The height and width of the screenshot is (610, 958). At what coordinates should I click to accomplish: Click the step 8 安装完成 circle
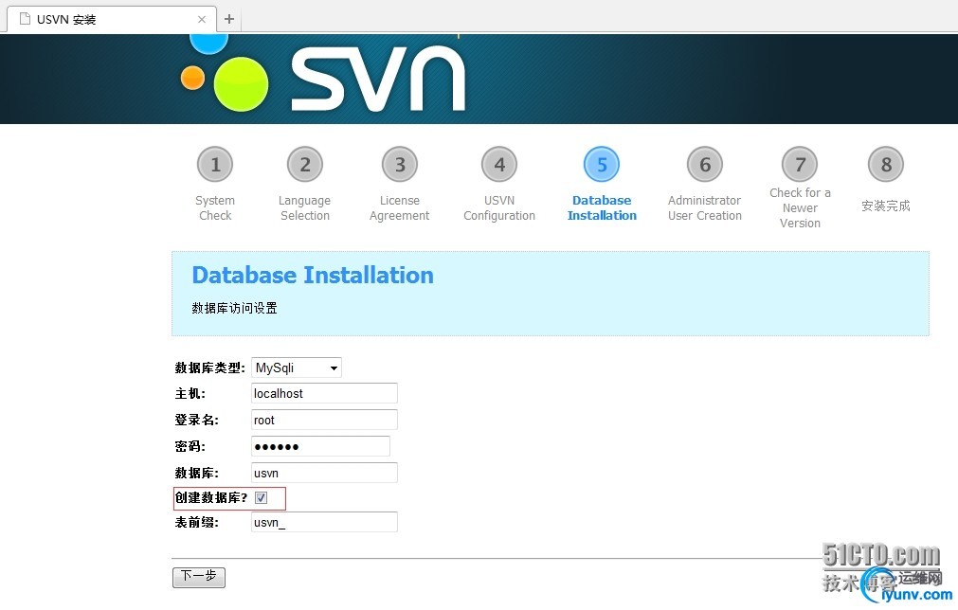tap(886, 164)
